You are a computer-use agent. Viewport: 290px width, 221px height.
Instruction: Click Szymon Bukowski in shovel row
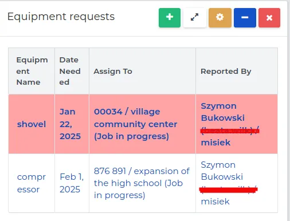222,112
